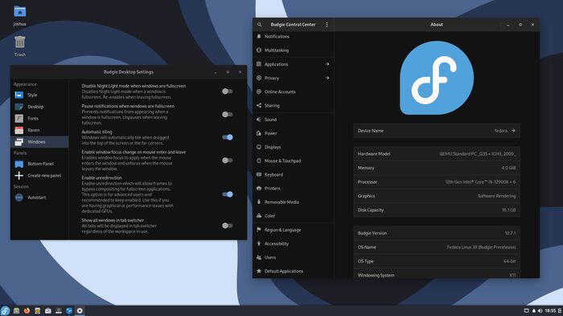Expand the Applications submenu arrow

[327, 64]
